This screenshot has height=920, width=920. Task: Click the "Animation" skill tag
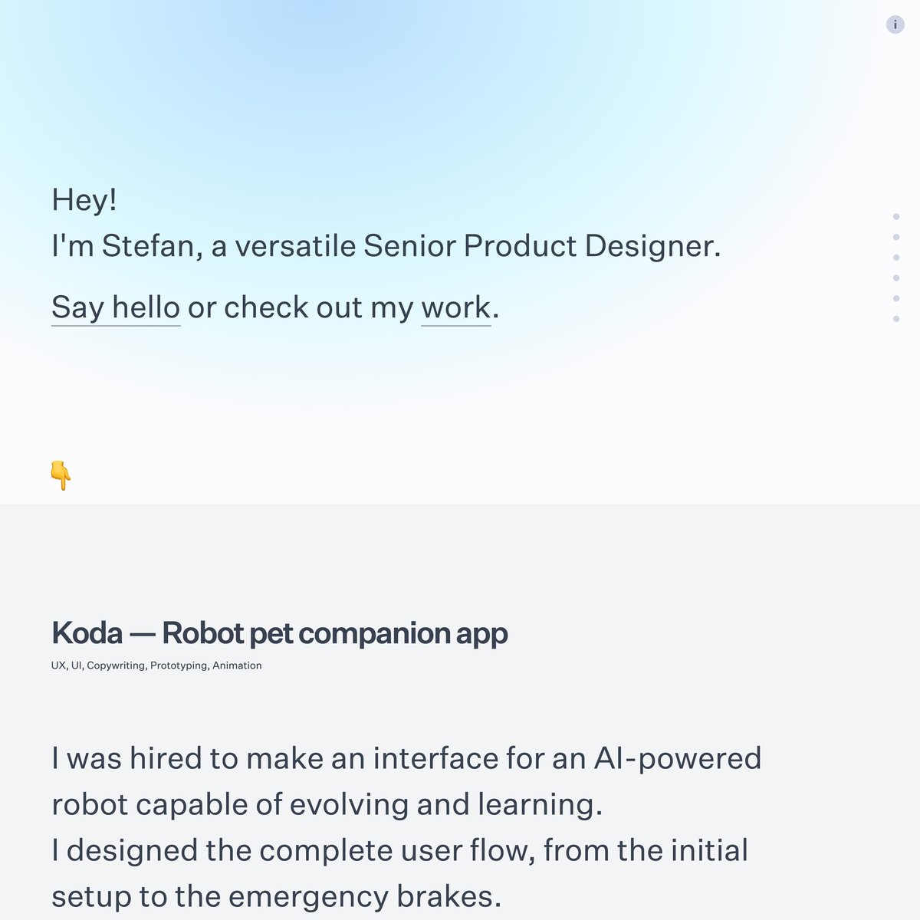pos(237,665)
